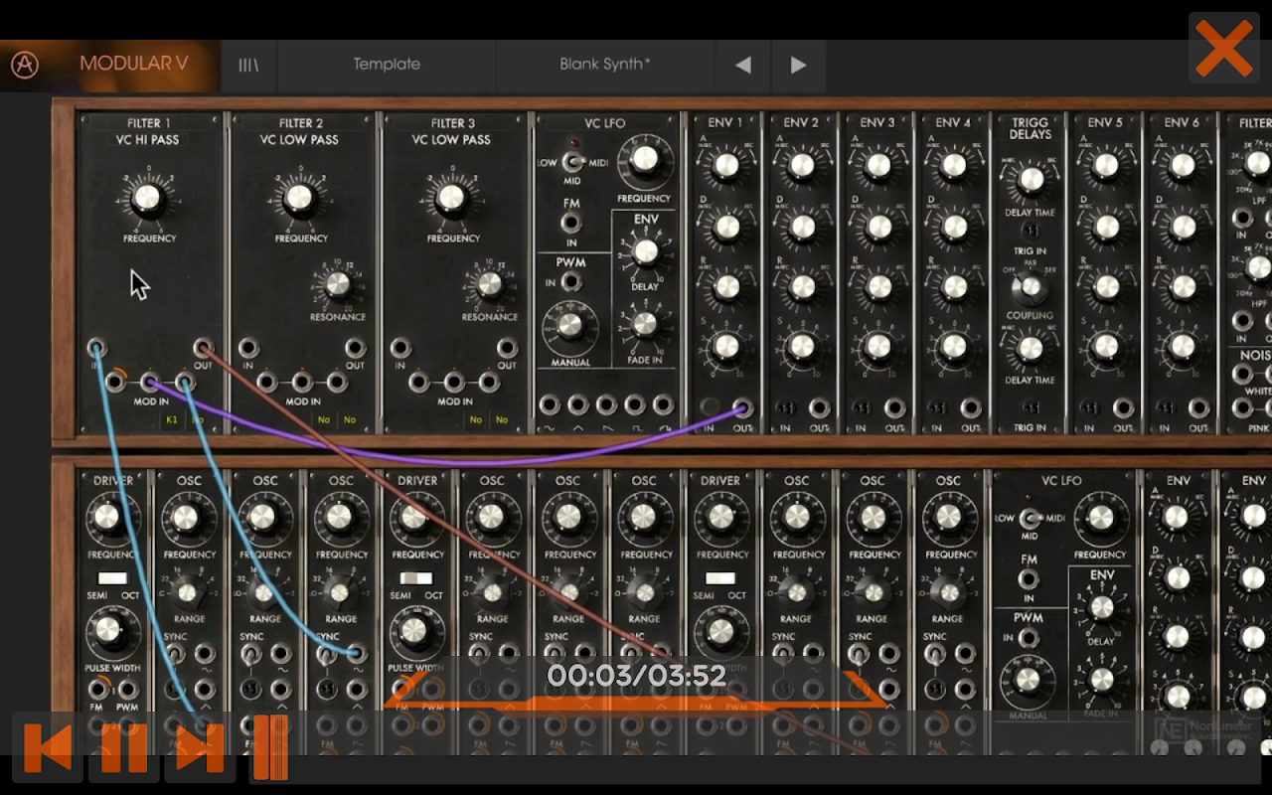Flip LOW/MID/MIDI switch on VC LFO beside Filter 3

pyautogui.click(x=572, y=162)
